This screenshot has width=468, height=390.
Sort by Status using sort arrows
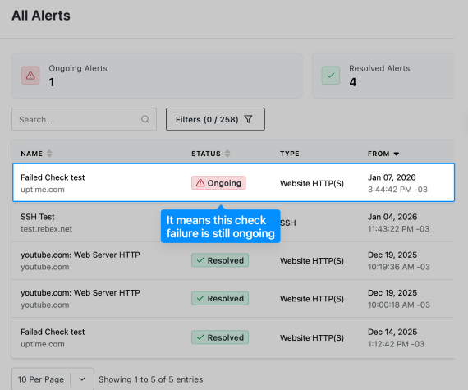tap(227, 154)
